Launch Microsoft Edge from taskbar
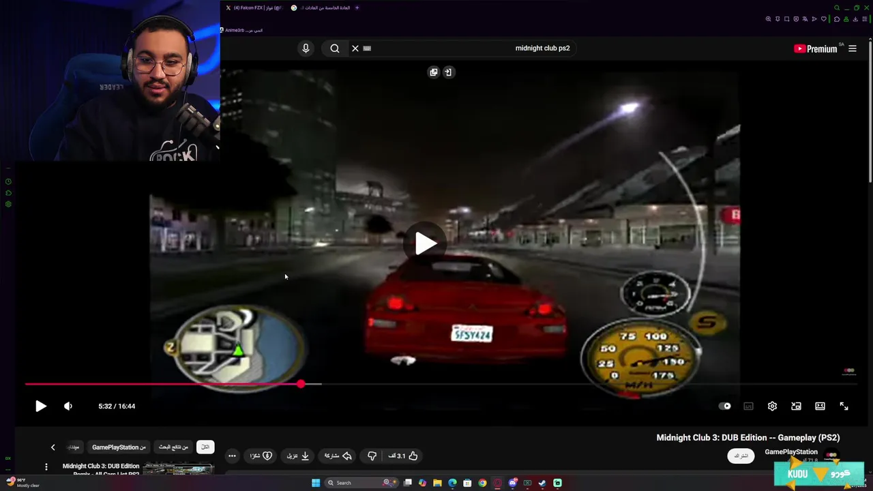The height and width of the screenshot is (491, 873). pyautogui.click(x=452, y=483)
